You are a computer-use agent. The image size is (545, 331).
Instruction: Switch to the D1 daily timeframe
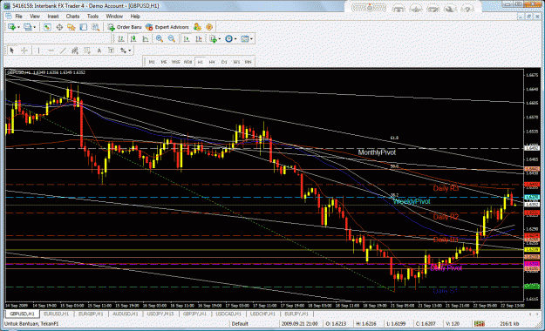[x=224, y=62]
